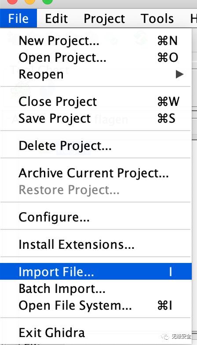
Task: Click the yellow window minimize button
Action: [x=29, y=1]
